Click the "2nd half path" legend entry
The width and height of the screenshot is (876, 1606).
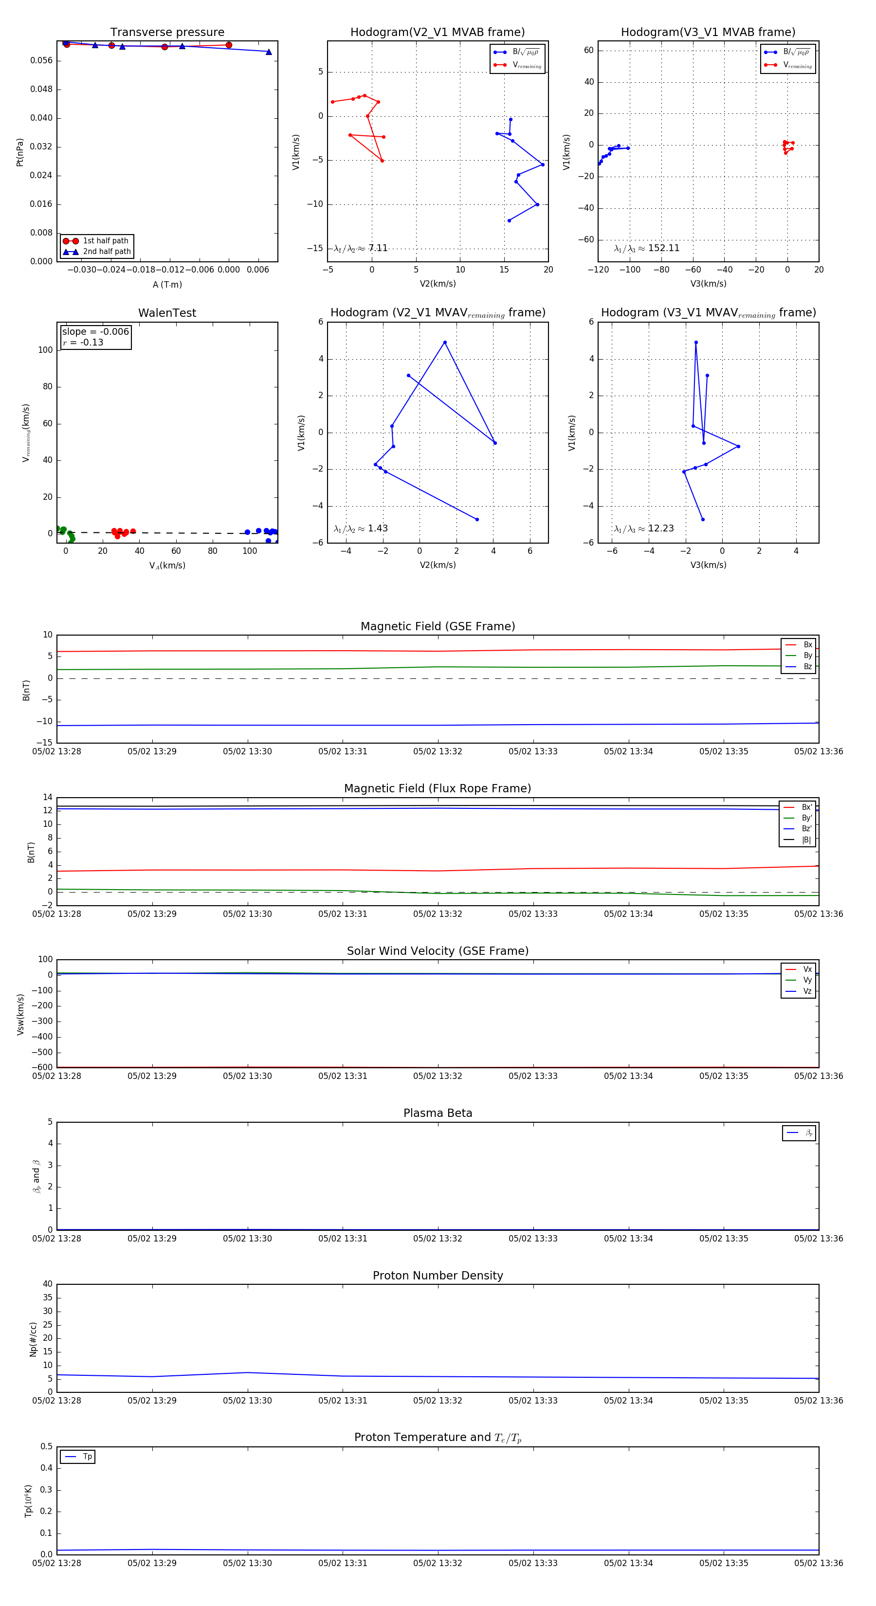click(x=97, y=252)
